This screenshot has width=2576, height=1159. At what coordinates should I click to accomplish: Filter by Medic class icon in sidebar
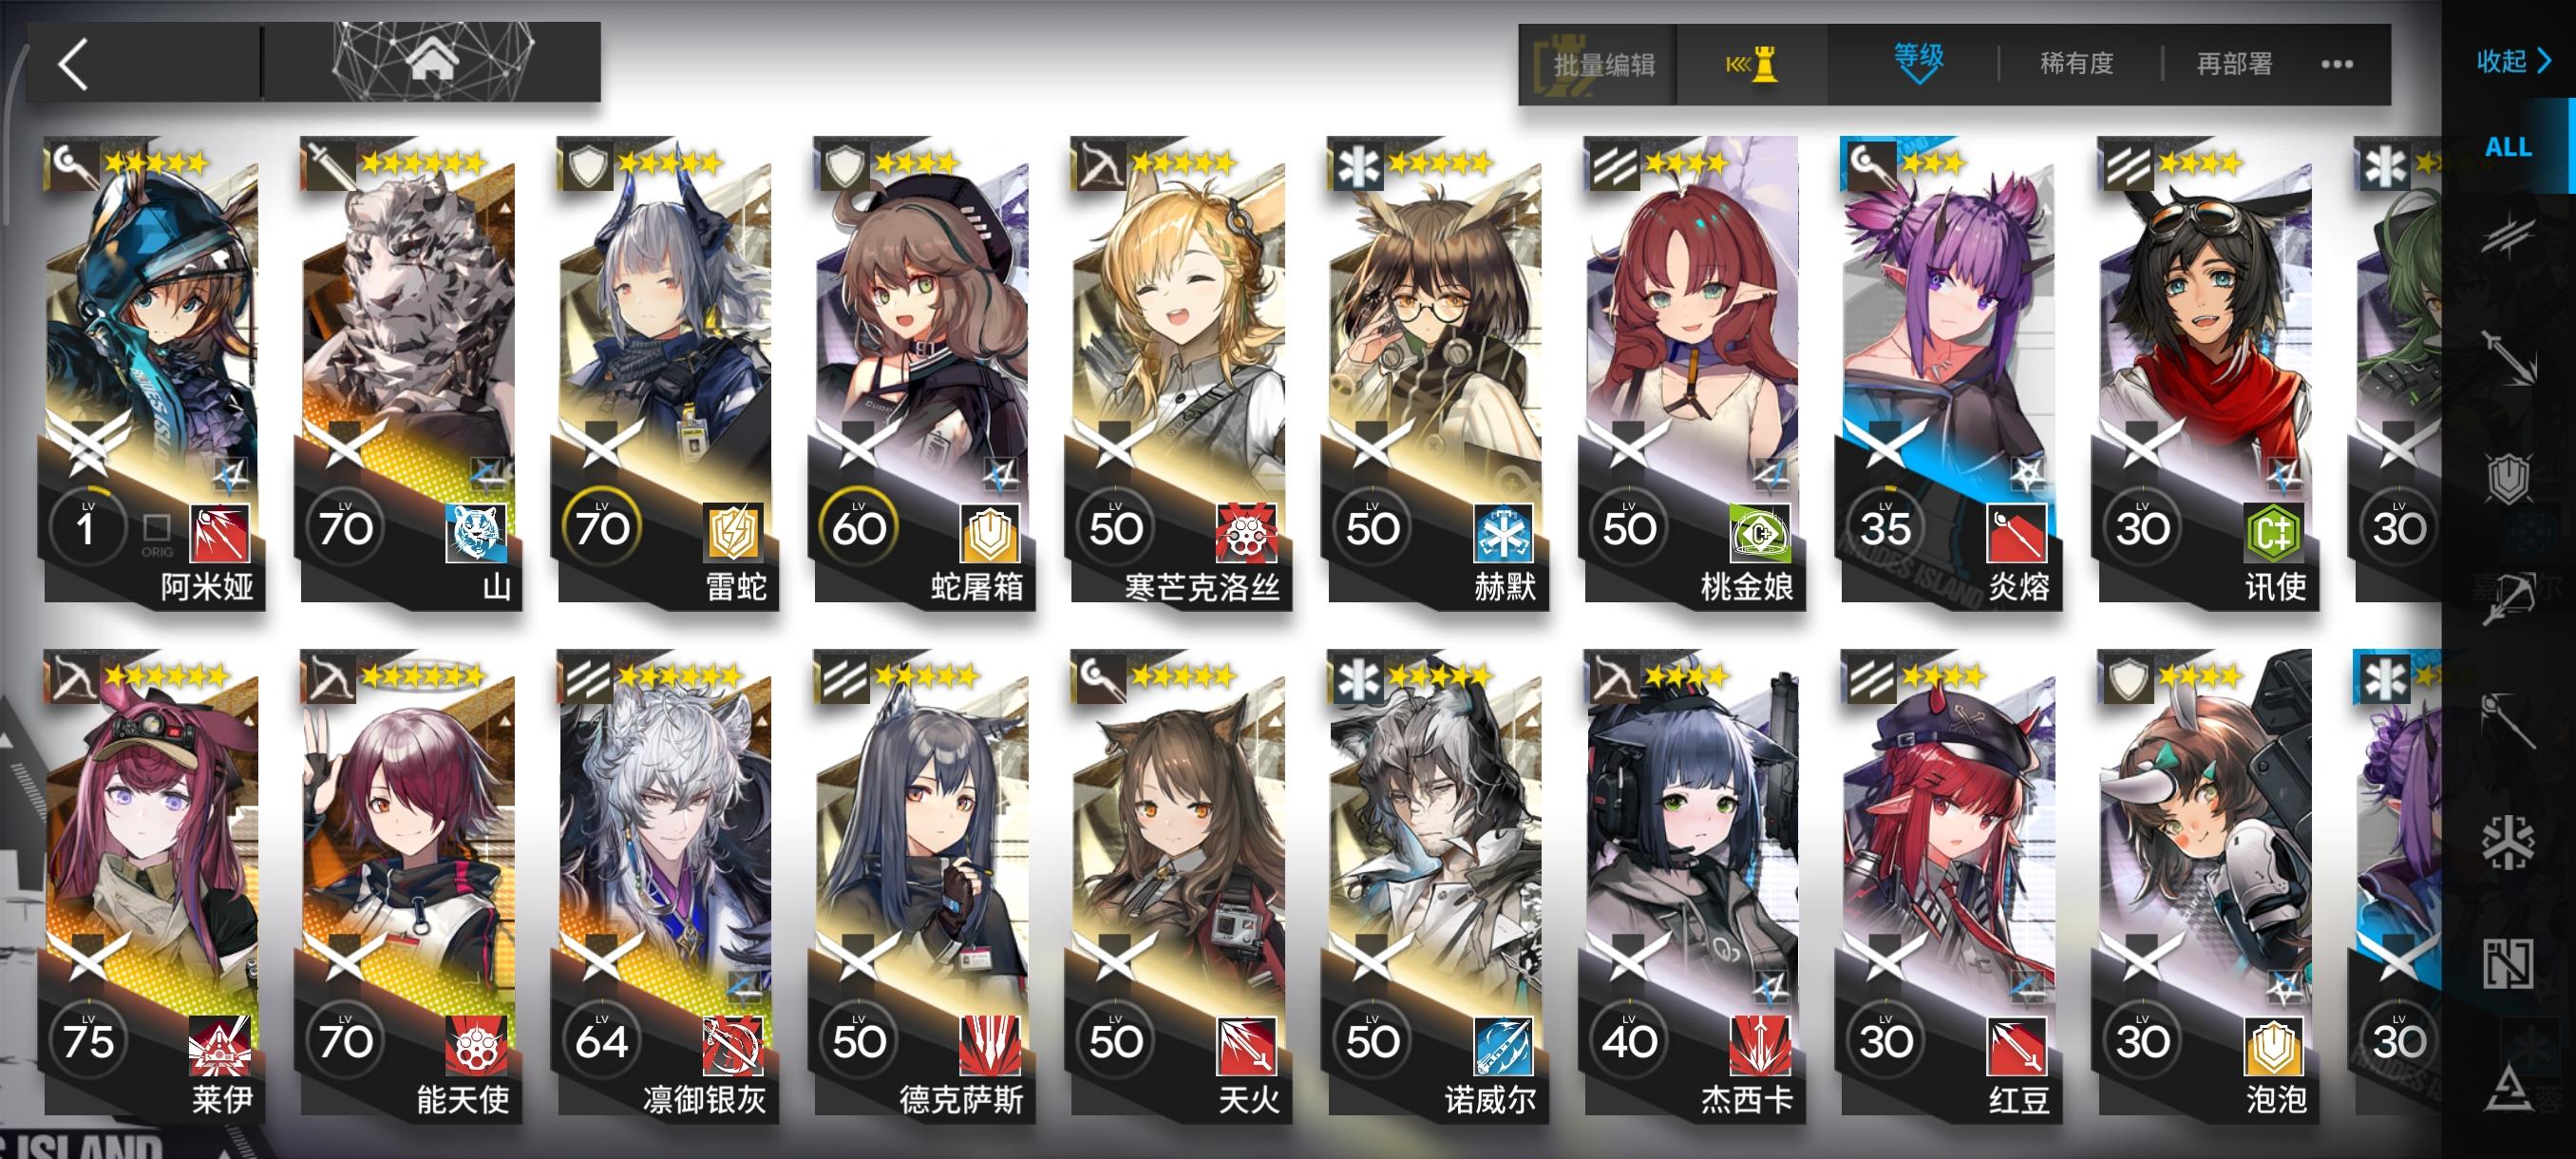2508,841
